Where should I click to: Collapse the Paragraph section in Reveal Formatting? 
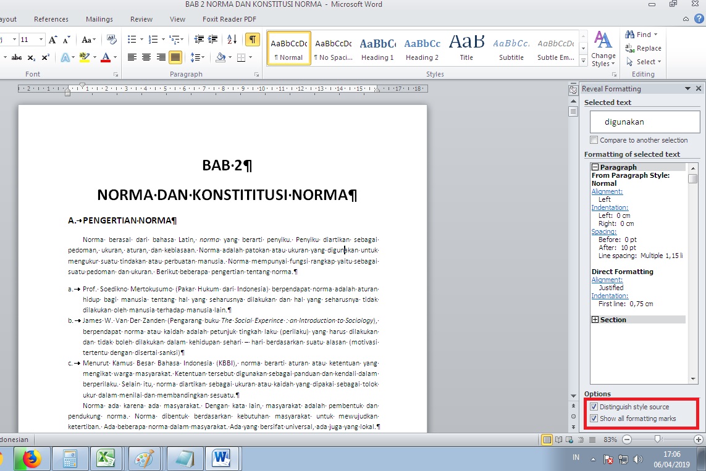595,166
